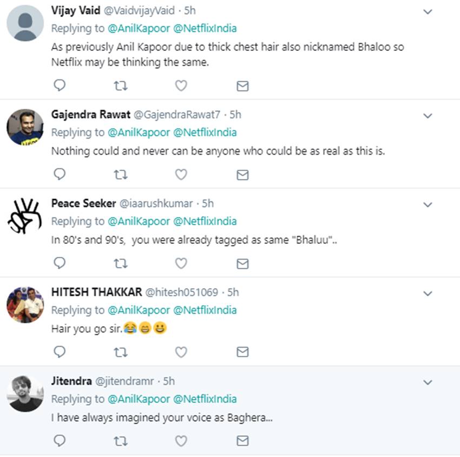
Task: Open Jitendra's profile picture
Action: [25, 394]
